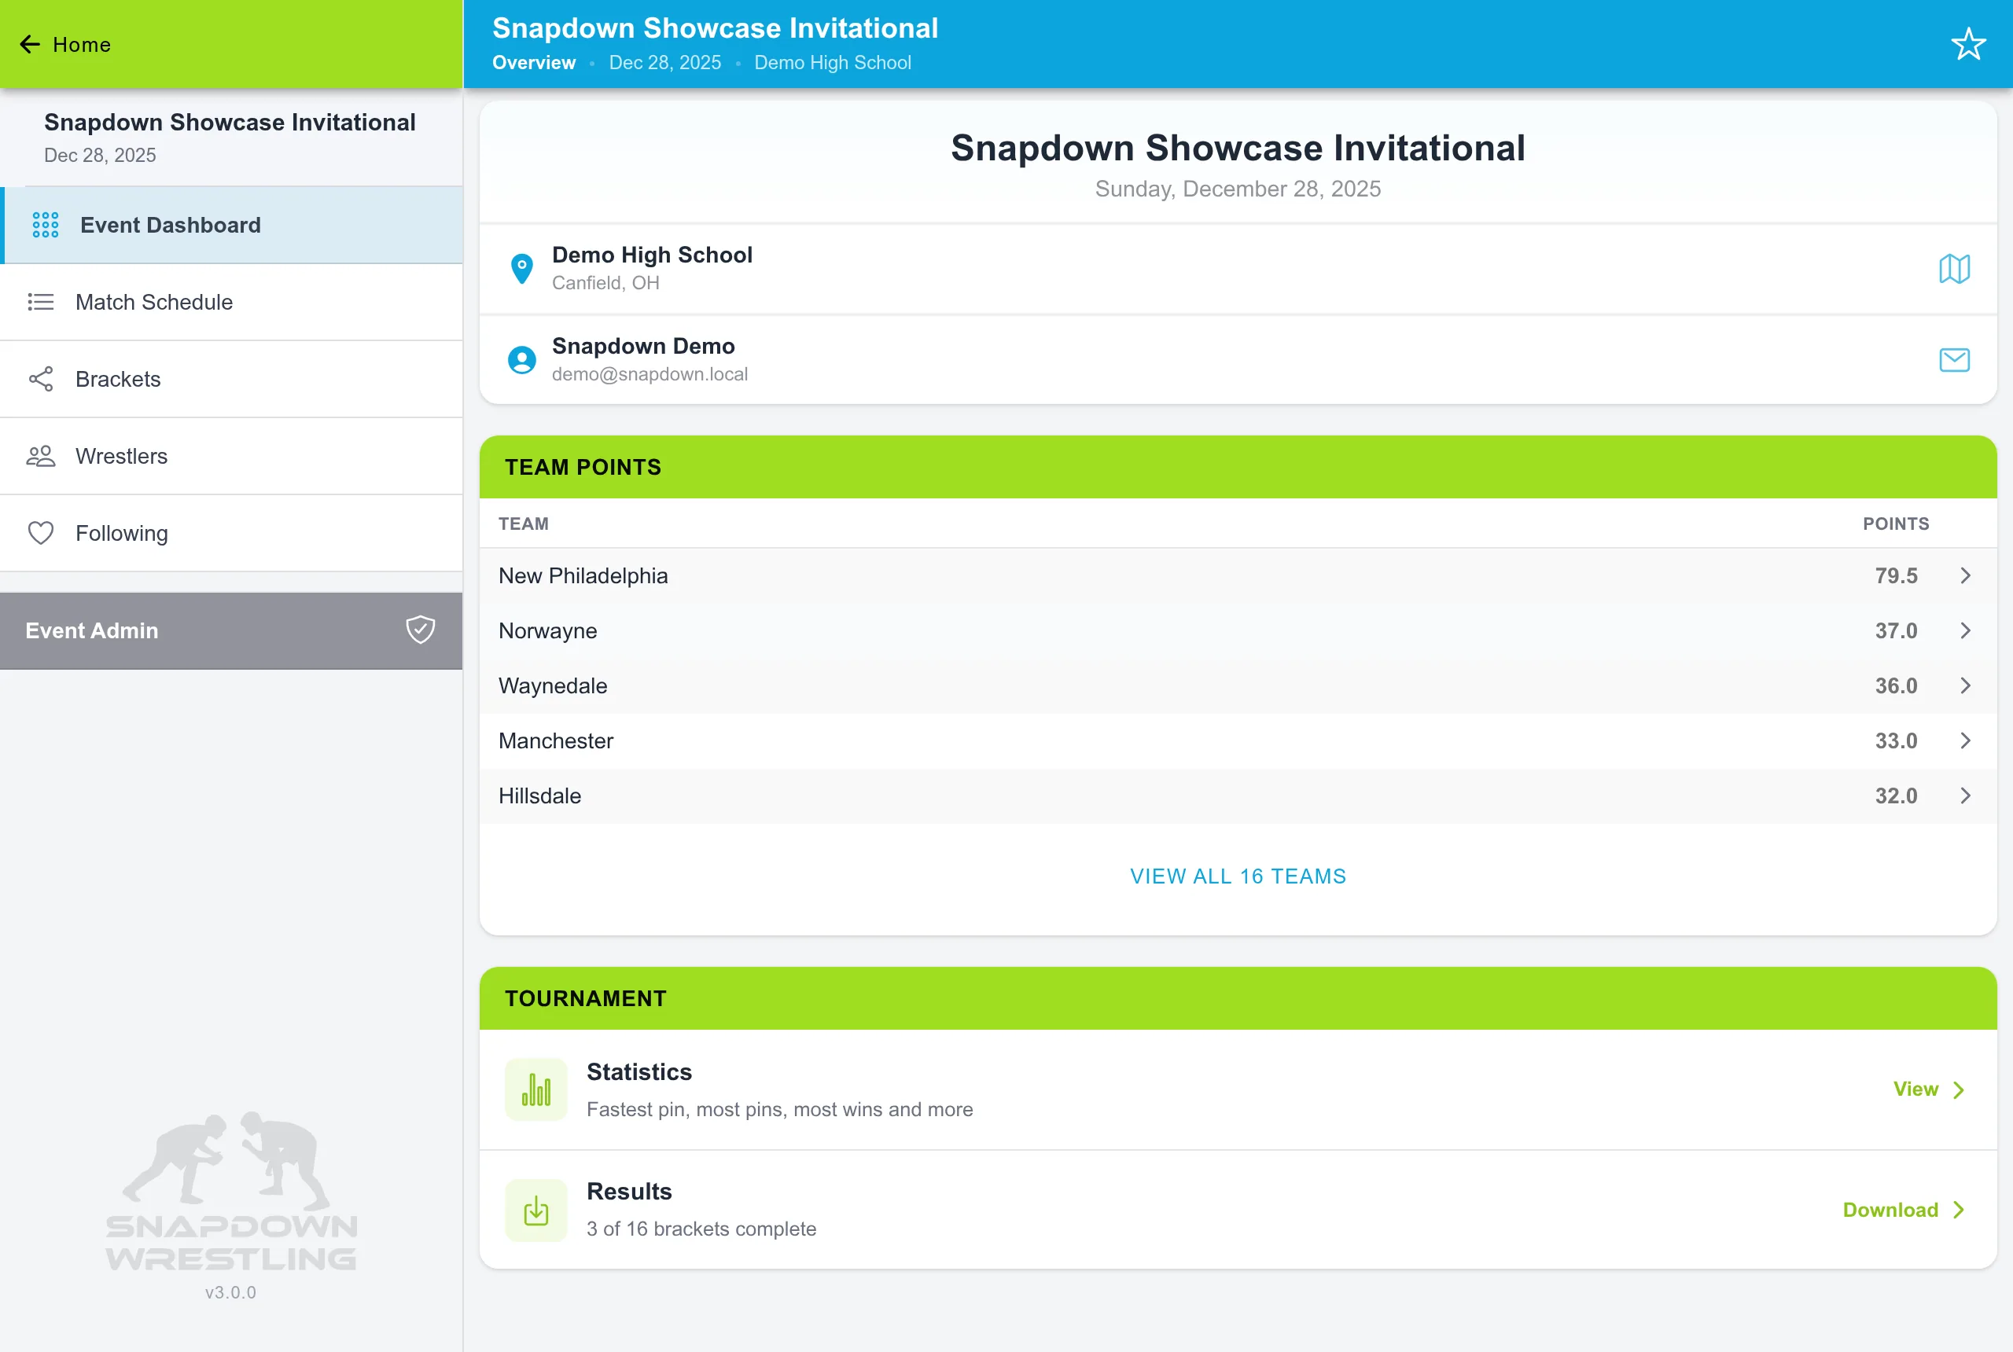Viewport: 2013px width, 1352px height.
Task: Click Norwayne team name
Action: click(x=547, y=630)
